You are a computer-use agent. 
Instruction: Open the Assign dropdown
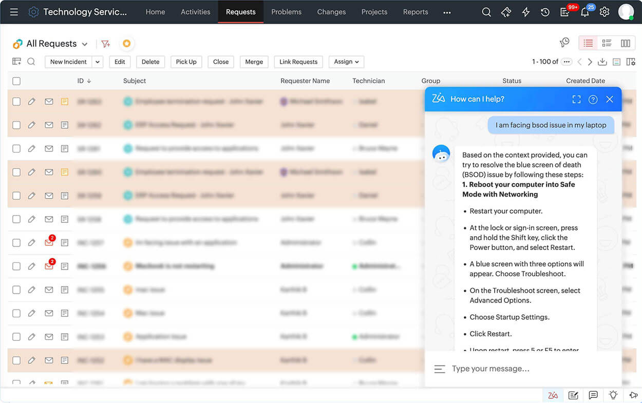tap(347, 62)
